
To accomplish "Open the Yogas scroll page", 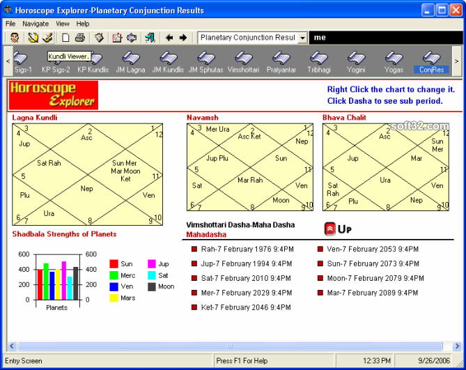I will point(394,62).
